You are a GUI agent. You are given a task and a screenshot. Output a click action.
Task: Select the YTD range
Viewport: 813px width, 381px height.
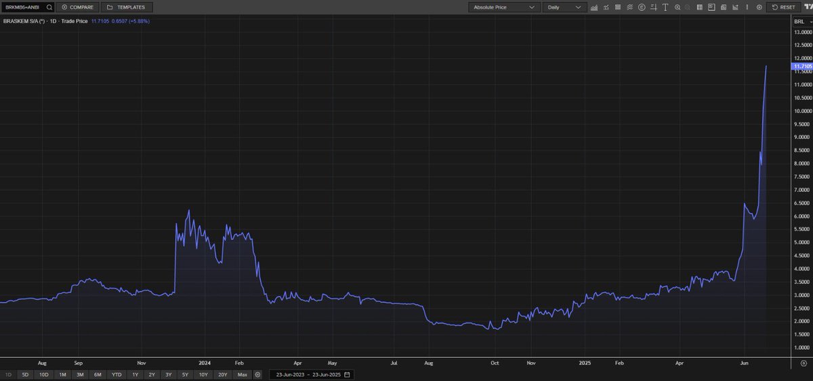click(x=117, y=374)
